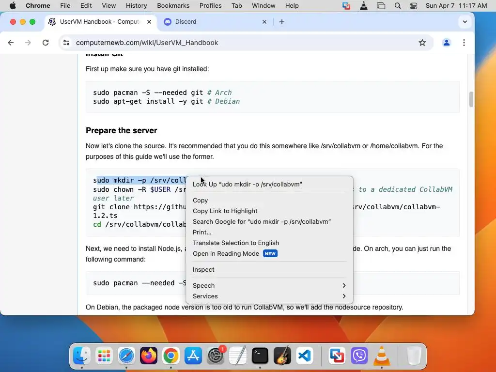Open Viber from the Dock
This screenshot has height=372, width=496.
359,356
